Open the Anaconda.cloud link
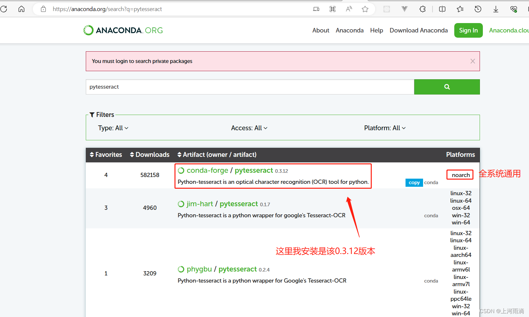This screenshot has height=317, width=529. (x=509, y=30)
